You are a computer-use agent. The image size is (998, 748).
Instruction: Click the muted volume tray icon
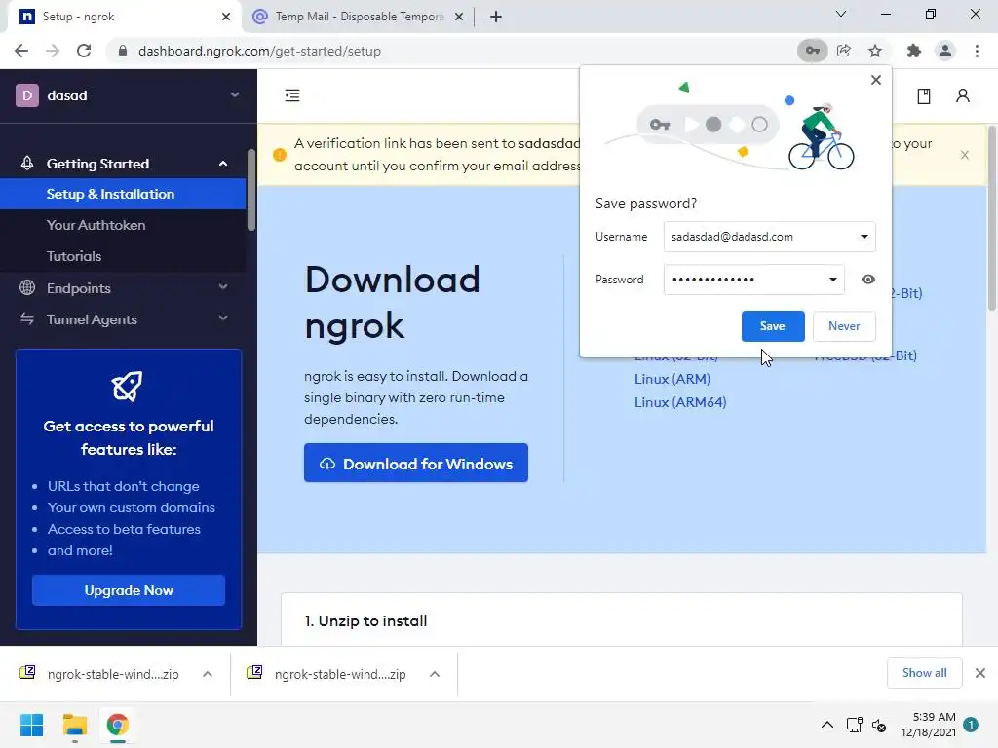[x=879, y=725]
